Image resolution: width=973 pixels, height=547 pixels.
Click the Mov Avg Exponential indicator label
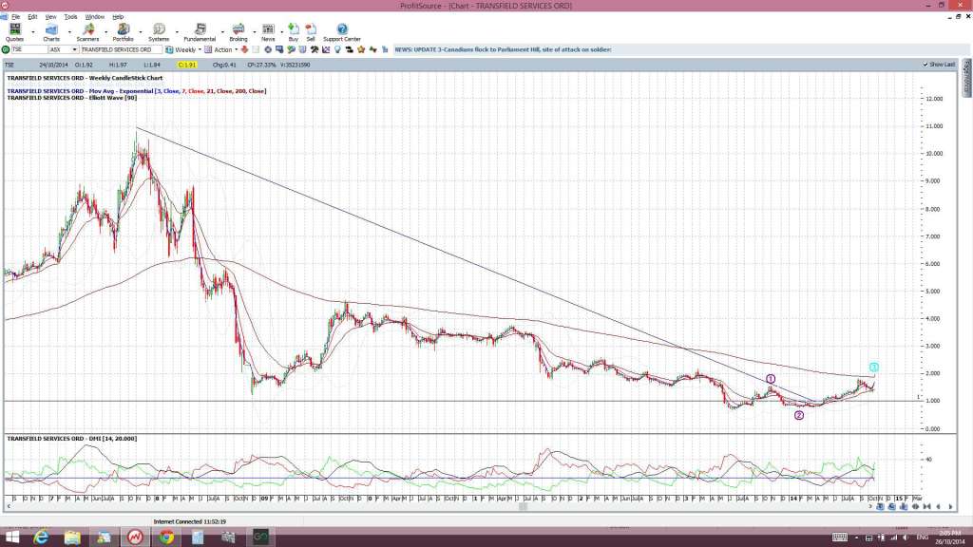[137, 91]
